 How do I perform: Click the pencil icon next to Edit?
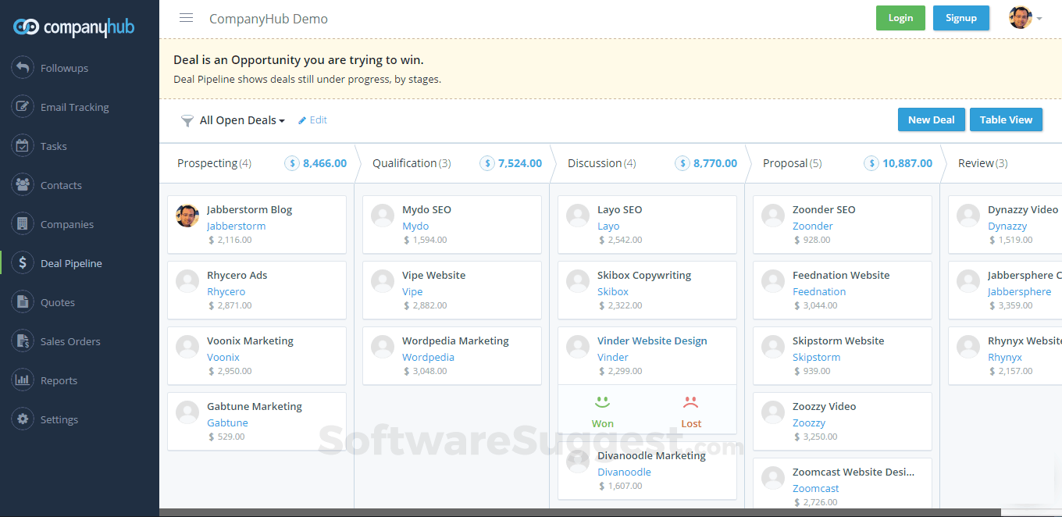point(302,120)
